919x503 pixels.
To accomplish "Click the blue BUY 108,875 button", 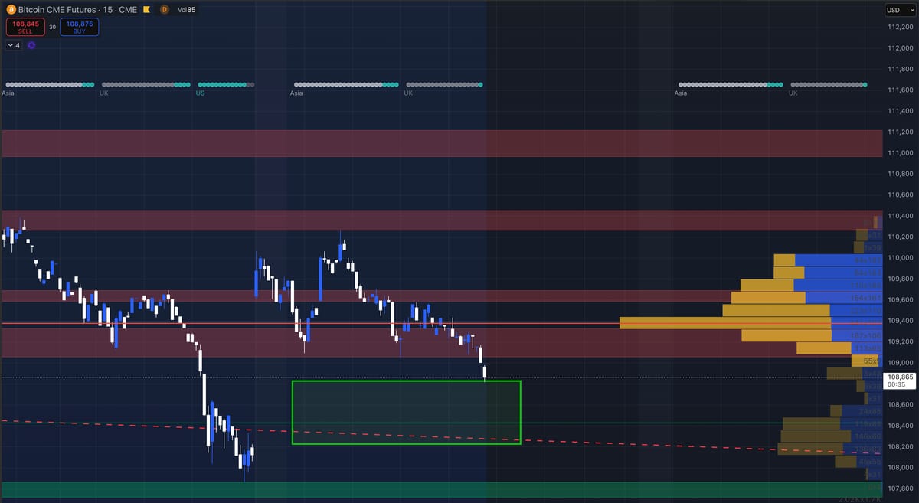I will [x=78, y=28].
